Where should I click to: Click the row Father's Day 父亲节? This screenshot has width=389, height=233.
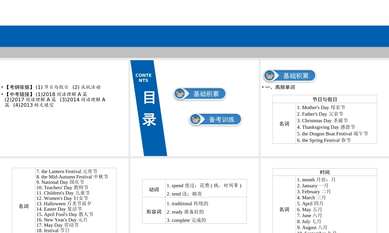click(x=320, y=114)
